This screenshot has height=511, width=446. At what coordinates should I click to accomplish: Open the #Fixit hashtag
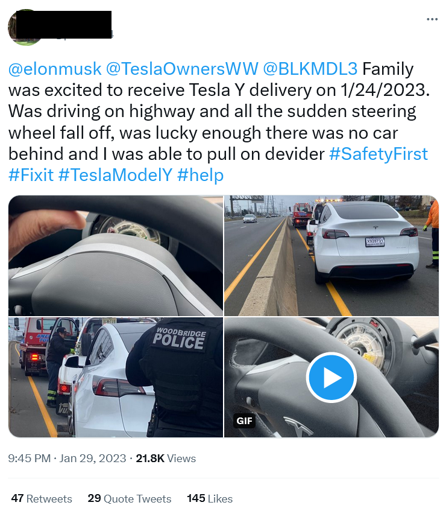[x=30, y=175]
